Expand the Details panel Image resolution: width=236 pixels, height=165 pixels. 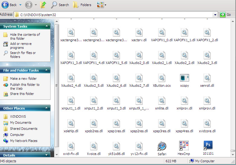pos(47,155)
